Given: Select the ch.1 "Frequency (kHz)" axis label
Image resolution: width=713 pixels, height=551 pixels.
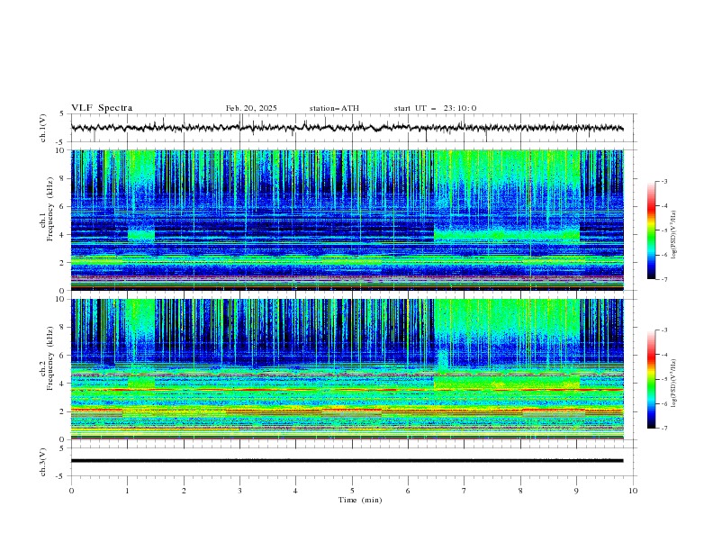Looking at the screenshot, I should click(x=50, y=209).
